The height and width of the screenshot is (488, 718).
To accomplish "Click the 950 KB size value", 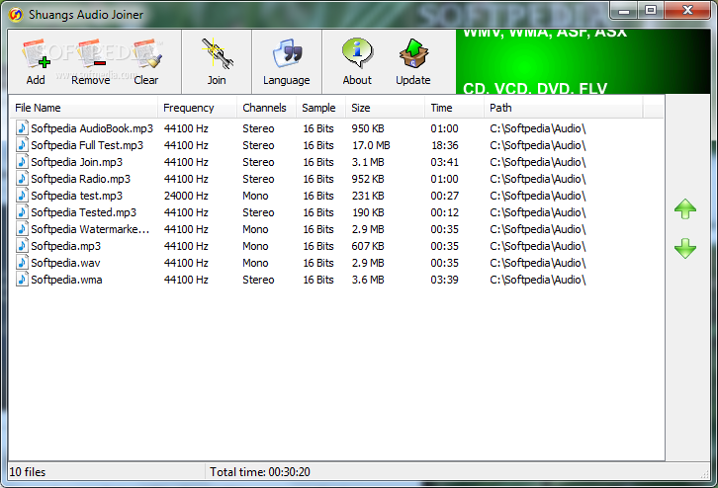I will (368, 128).
